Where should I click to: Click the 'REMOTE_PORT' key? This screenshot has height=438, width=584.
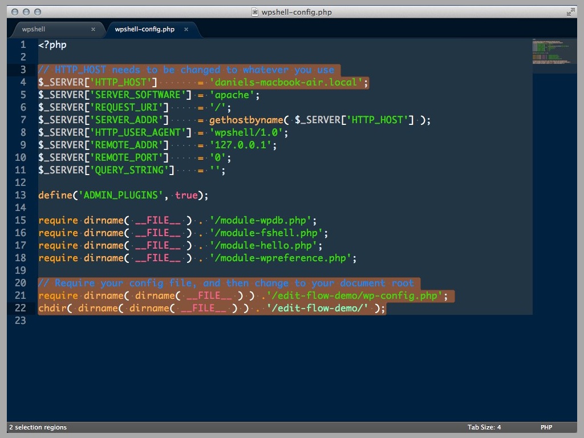click(126, 157)
